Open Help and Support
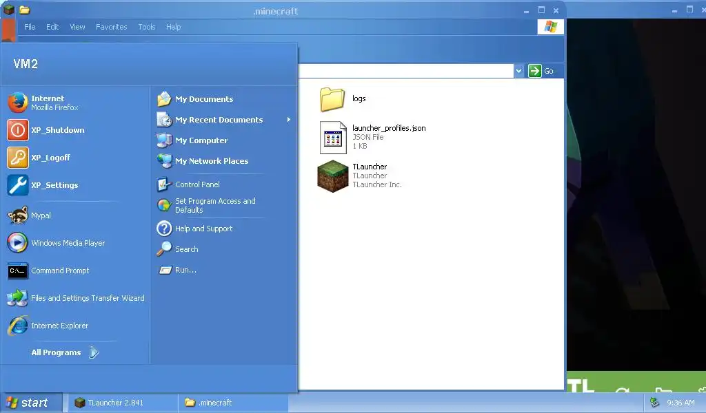This screenshot has height=413, width=706. tap(194, 229)
